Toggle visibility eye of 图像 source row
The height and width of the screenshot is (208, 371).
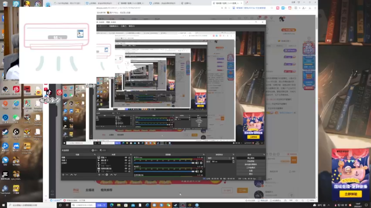[126, 157]
